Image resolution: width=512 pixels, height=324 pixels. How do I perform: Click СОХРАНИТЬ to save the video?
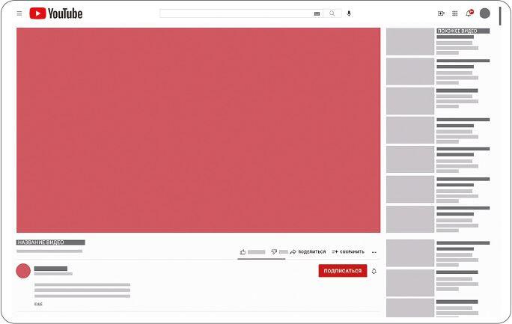pyautogui.click(x=348, y=252)
